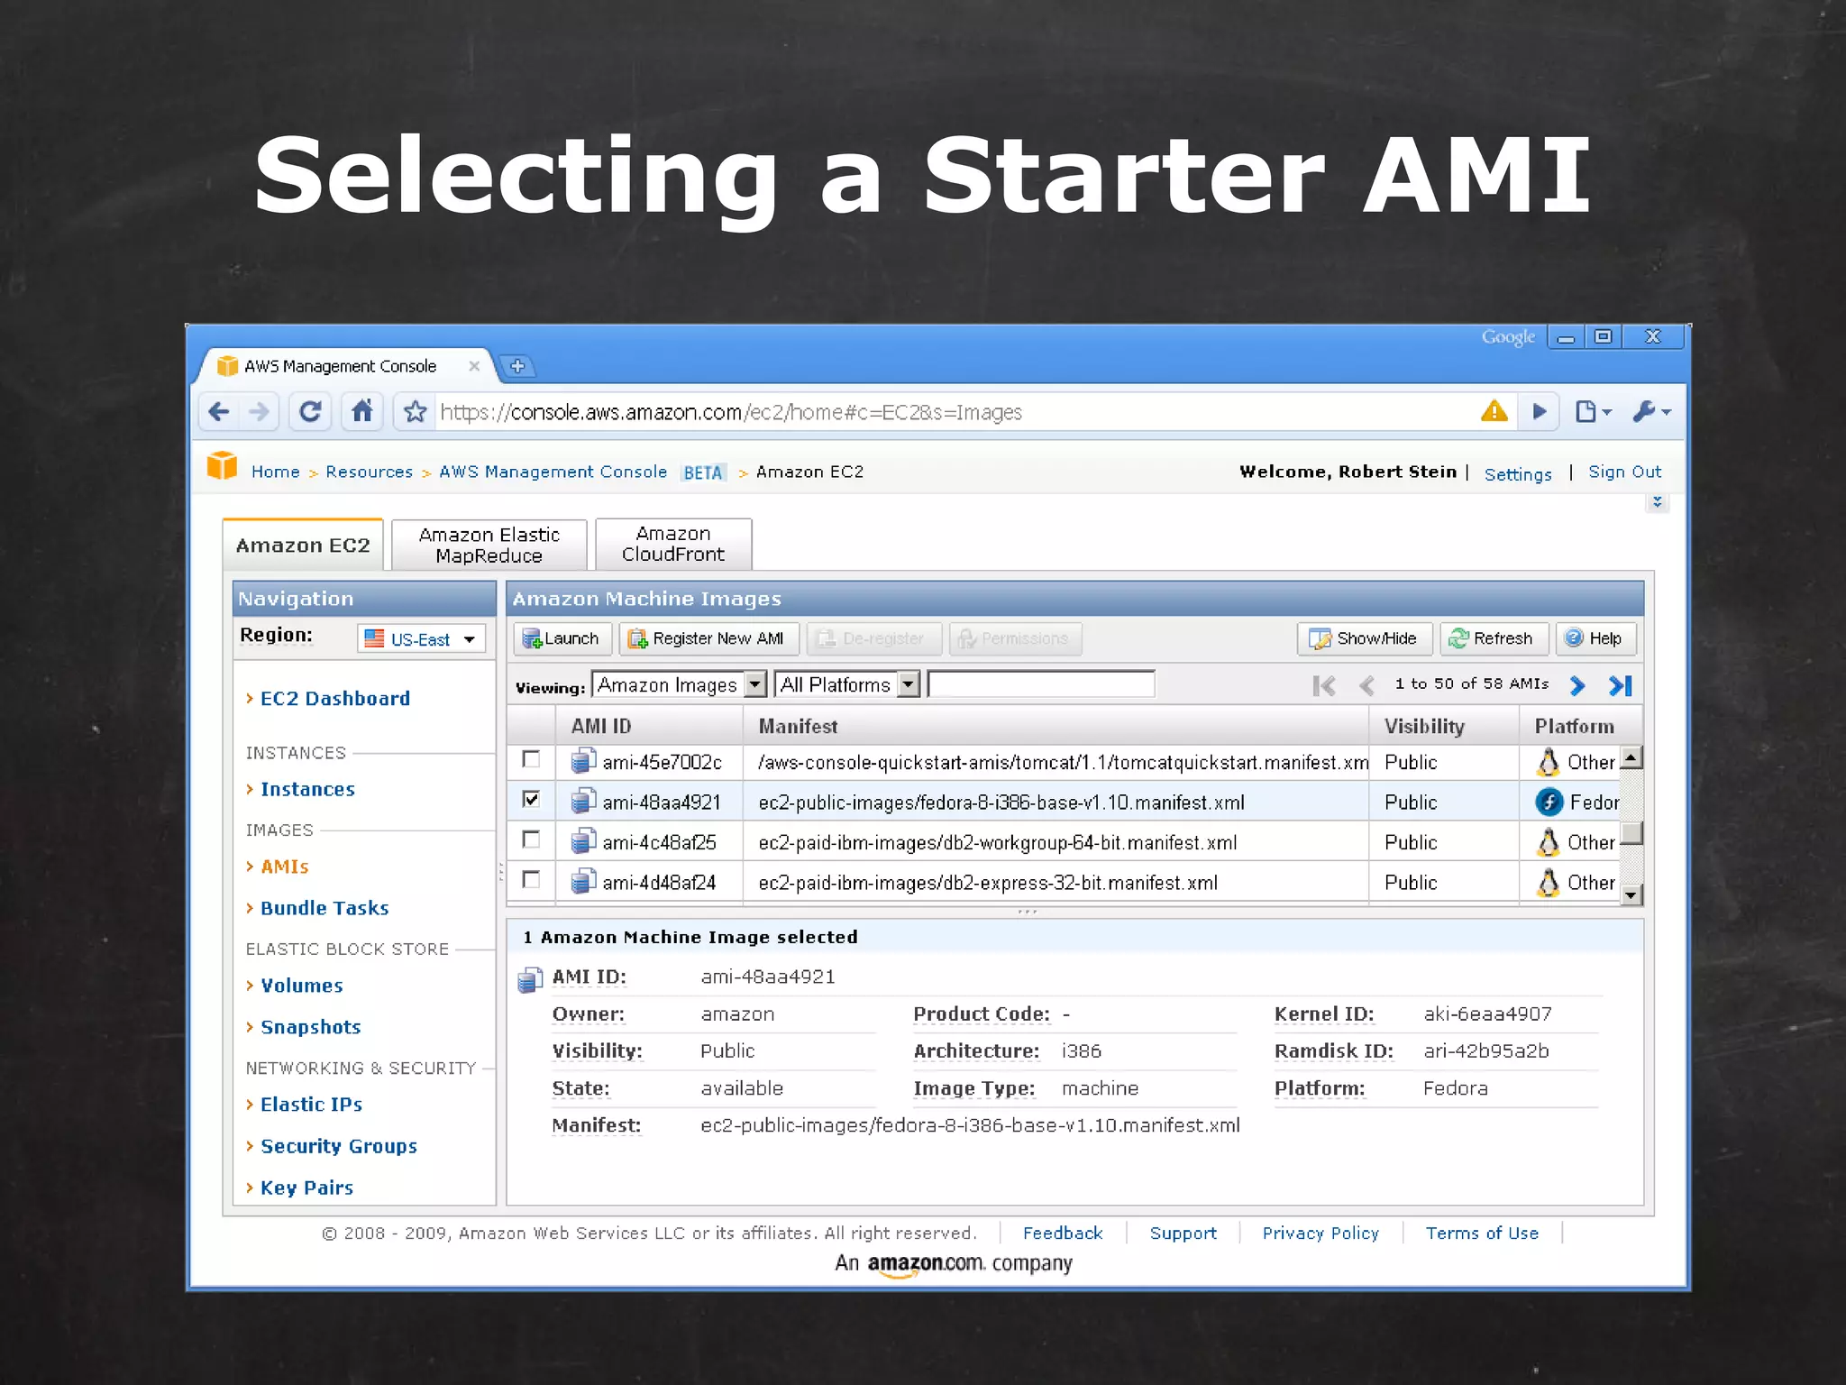Open Volumes in the navigation

click(x=302, y=986)
